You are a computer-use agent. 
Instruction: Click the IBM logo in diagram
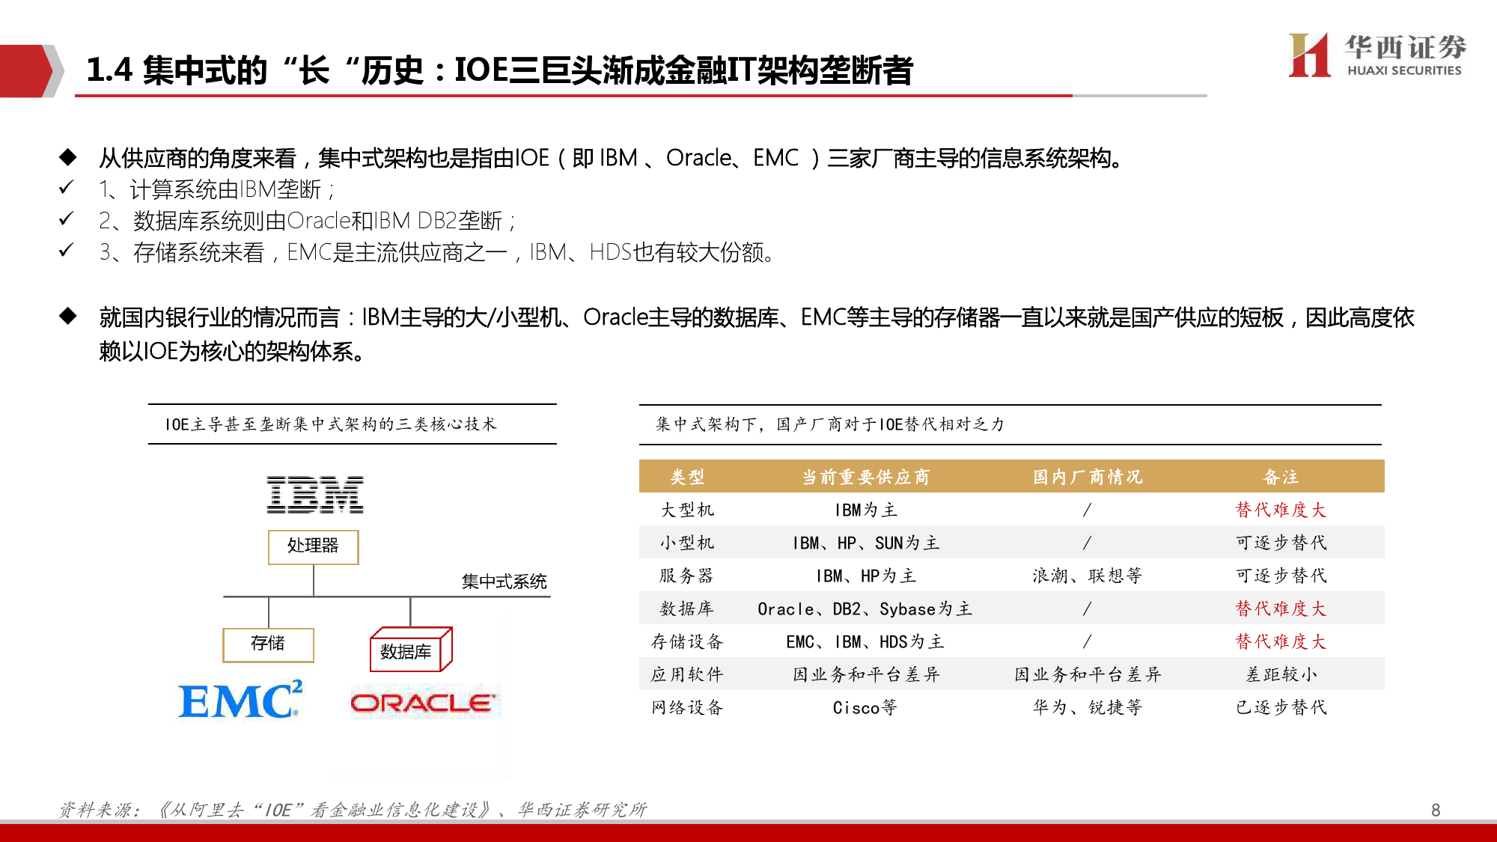(315, 495)
